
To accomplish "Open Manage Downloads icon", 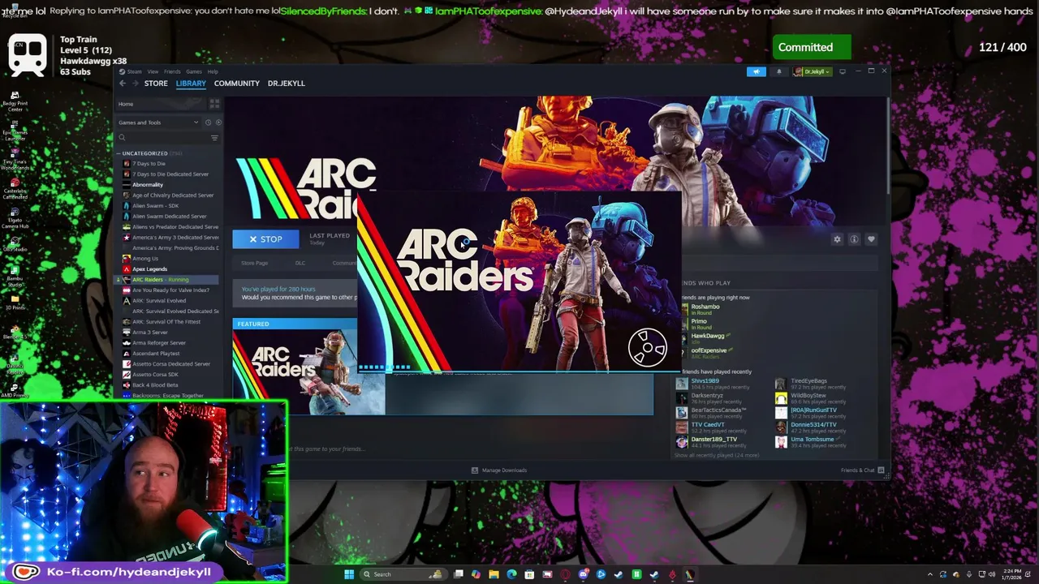I will (x=475, y=470).
